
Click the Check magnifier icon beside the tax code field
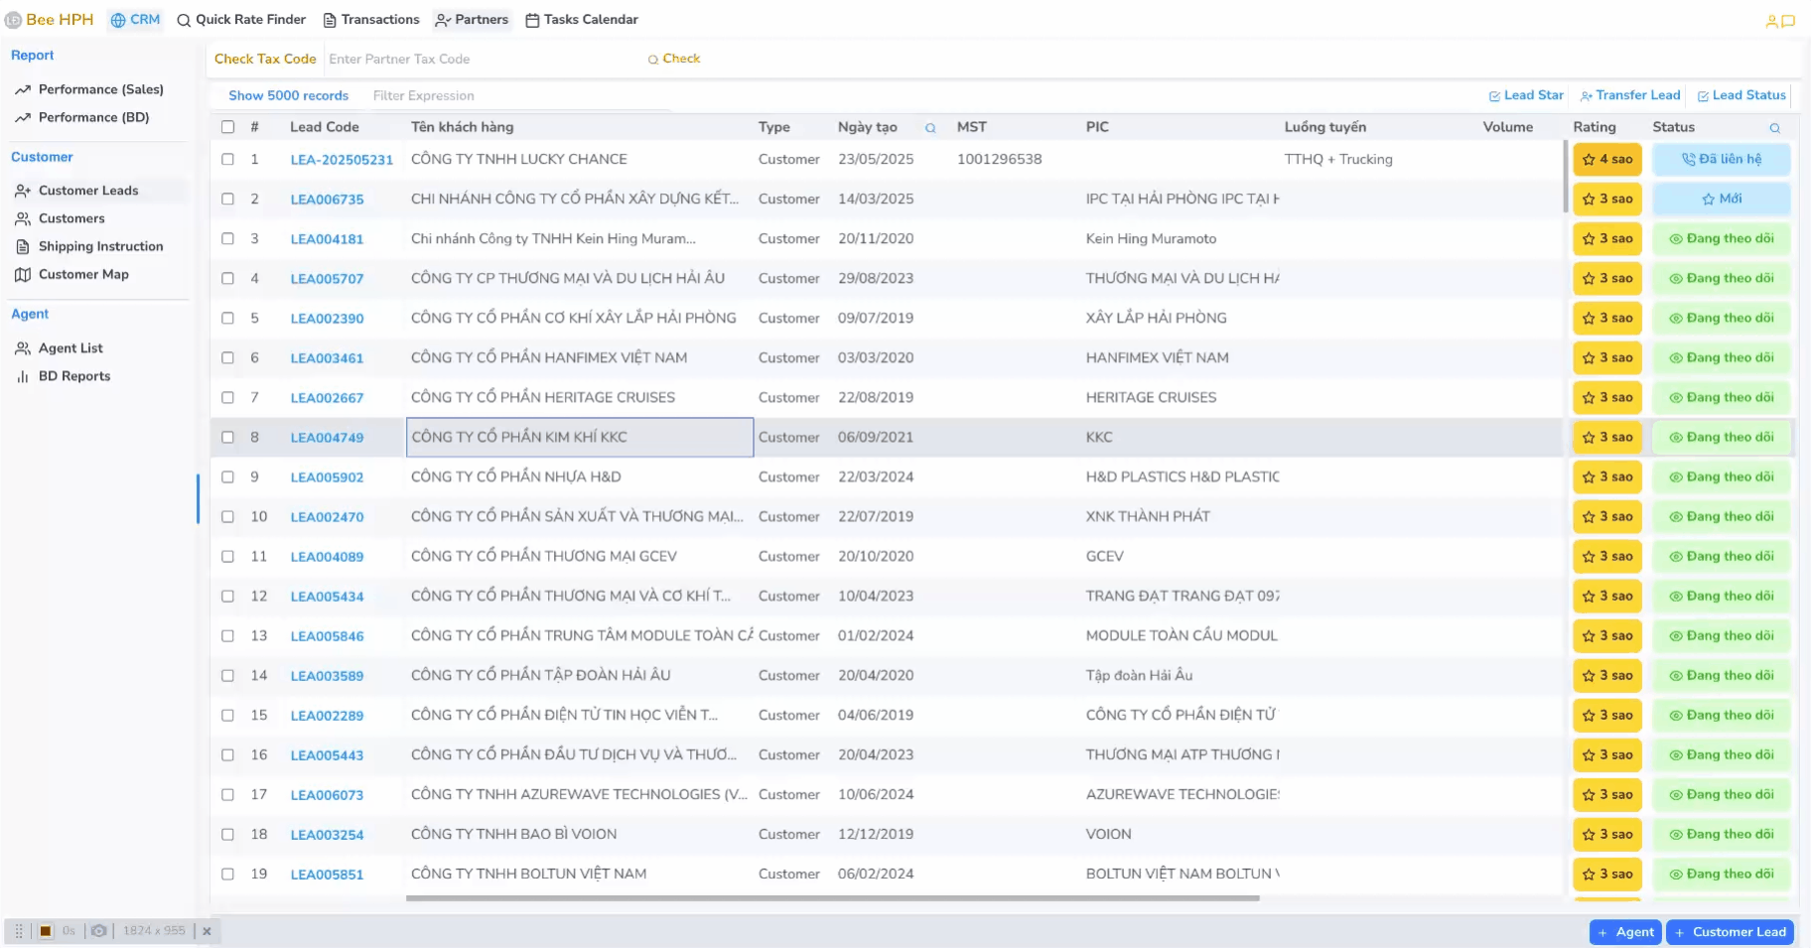(x=653, y=60)
